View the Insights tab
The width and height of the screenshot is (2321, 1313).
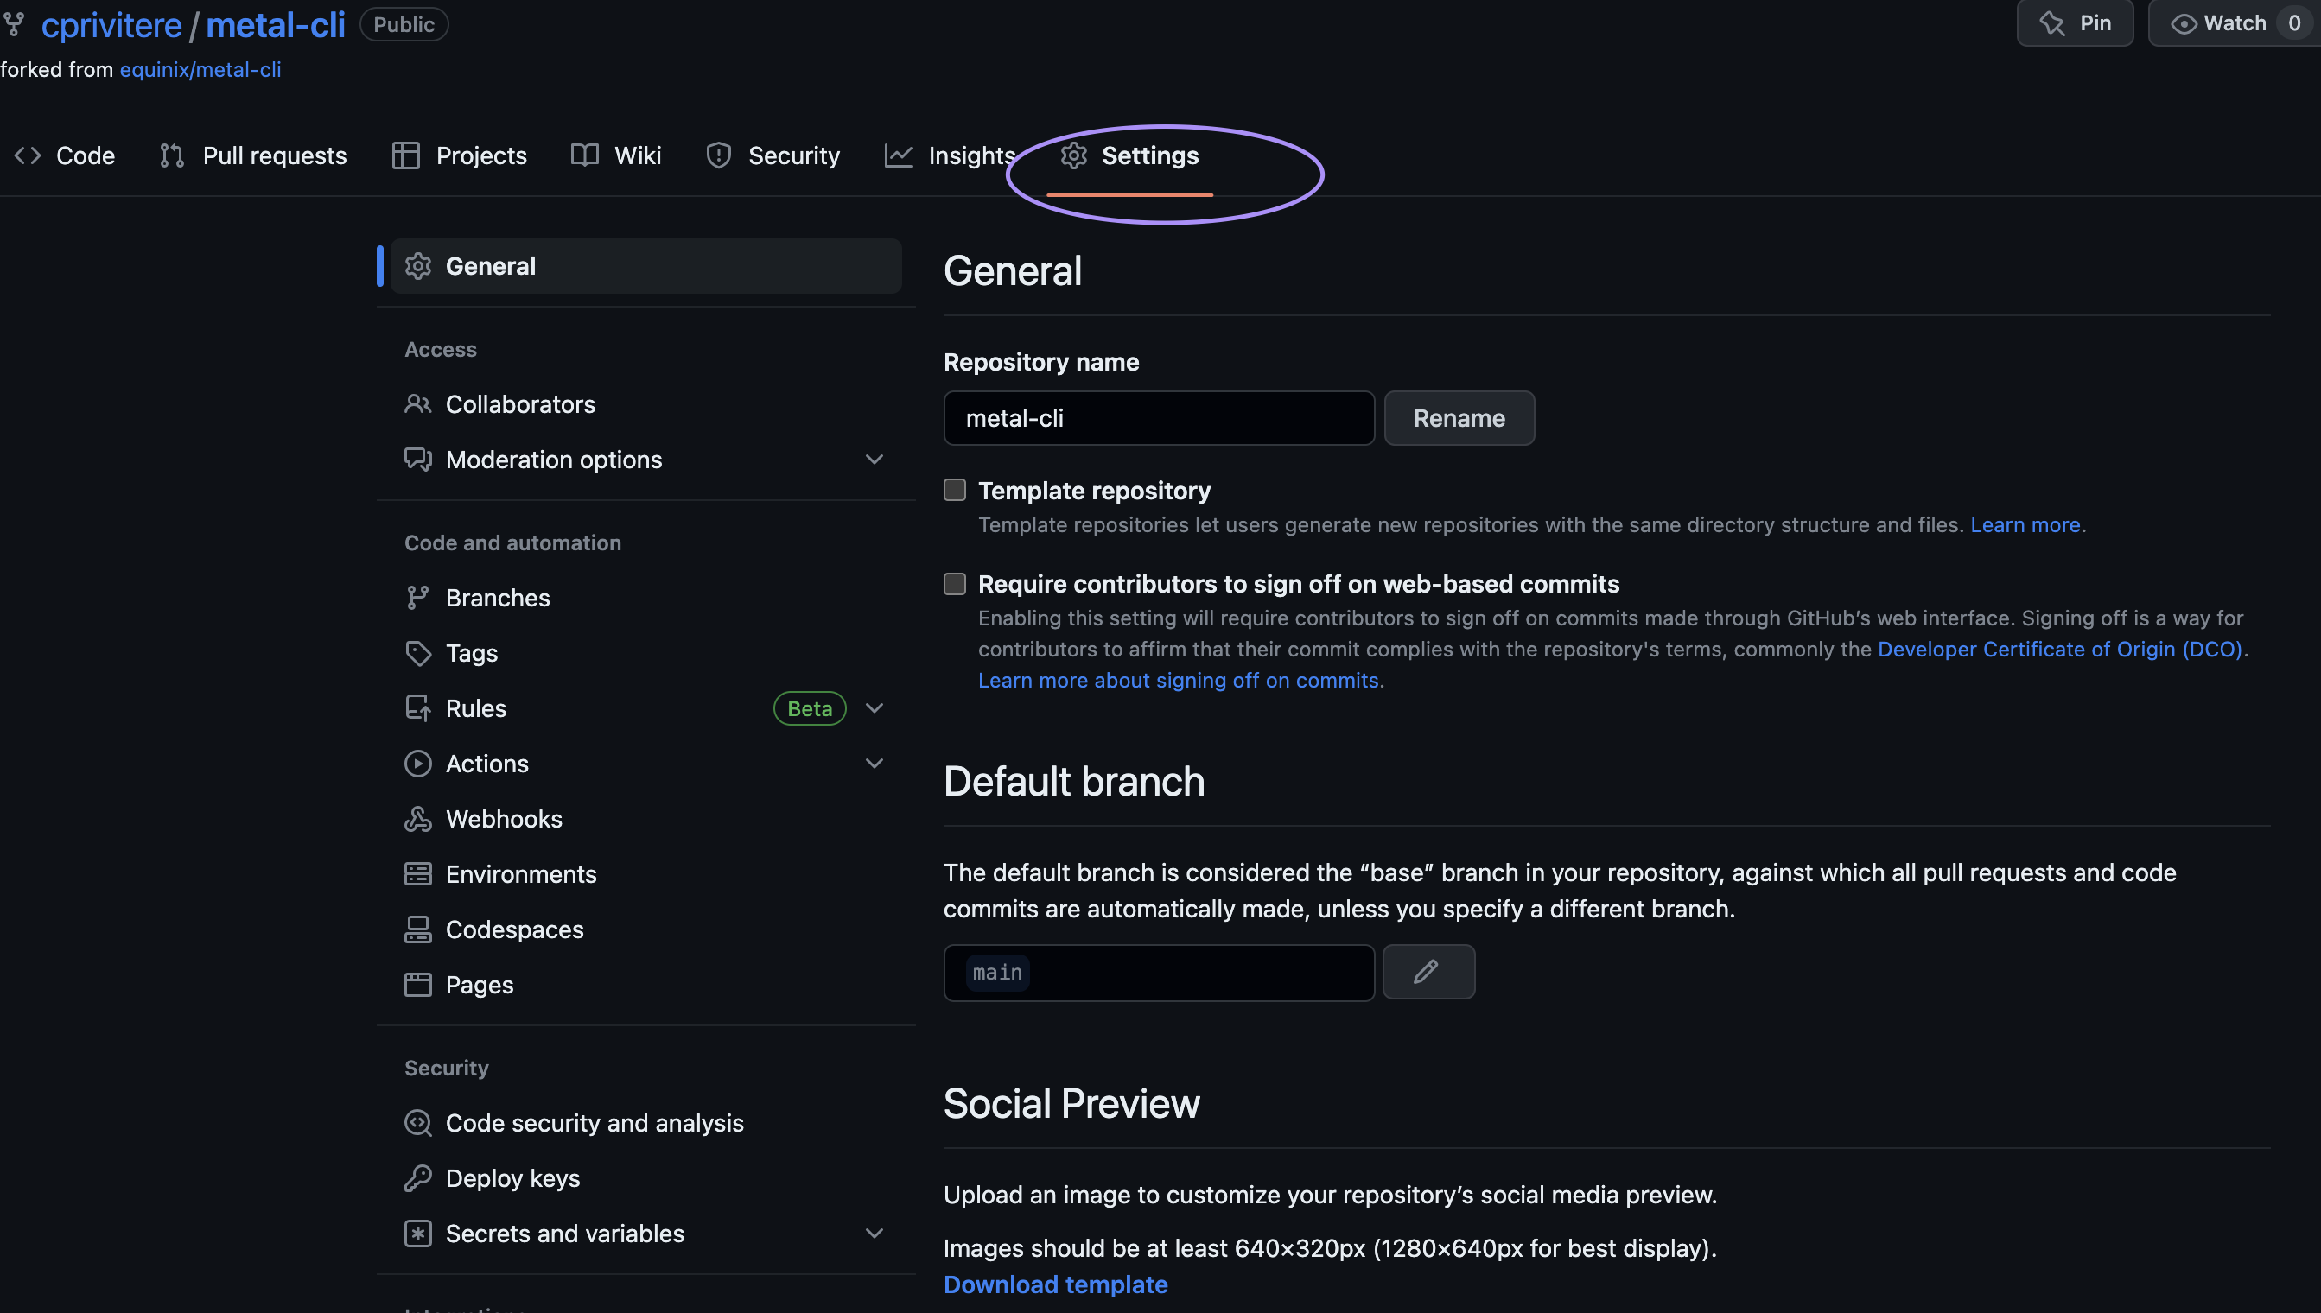[950, 156]
